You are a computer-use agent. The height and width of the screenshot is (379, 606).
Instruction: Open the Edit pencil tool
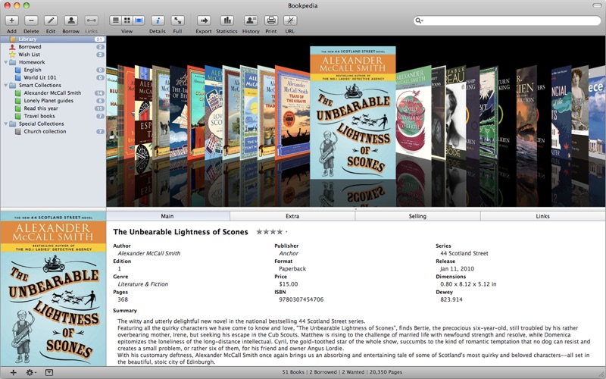(x=51, y=20)
